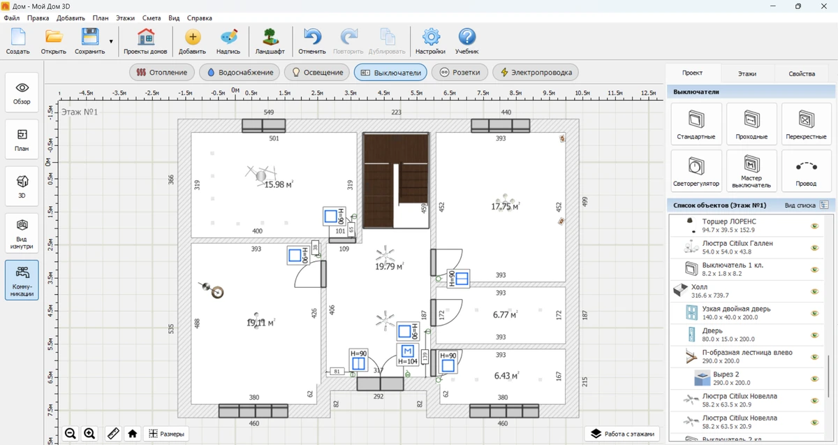
Task: Toggle eye icon for Вырез 2
Action: [814, 379]
